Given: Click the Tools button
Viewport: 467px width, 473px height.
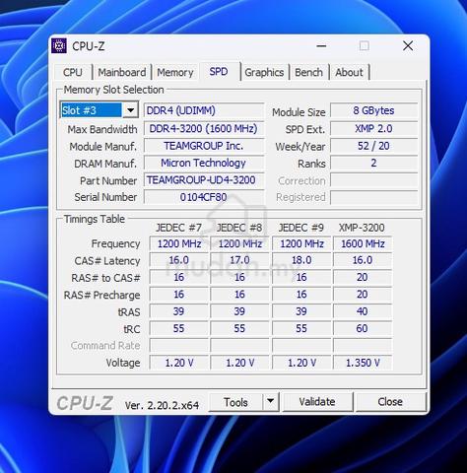Looking at the screenshot, I should [x=235, y=402].
